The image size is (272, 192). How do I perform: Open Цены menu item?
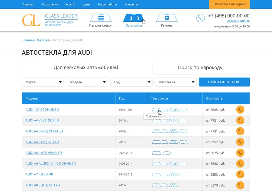click(x=86, y=4)
